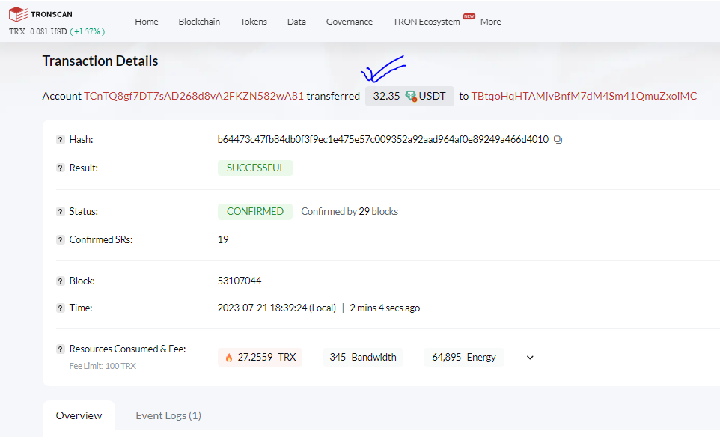
Task: Click the help icon beside Block
Action: click(60, 281)
